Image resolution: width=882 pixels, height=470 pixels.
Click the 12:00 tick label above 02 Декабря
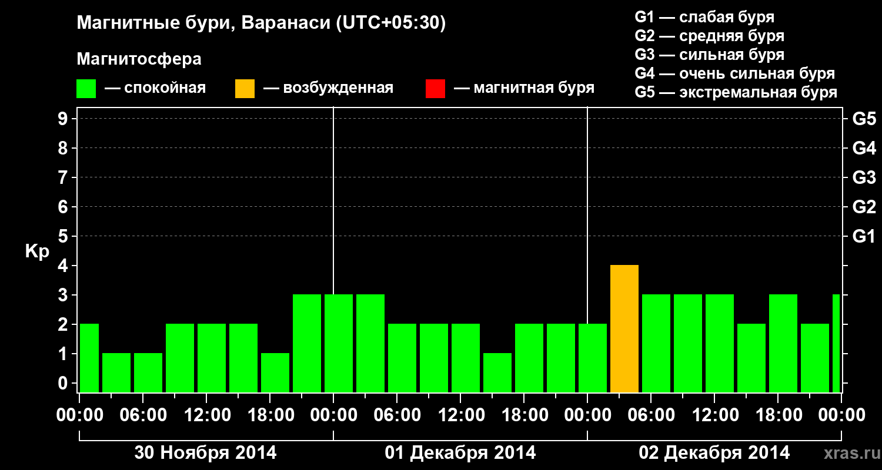point(714,415)
